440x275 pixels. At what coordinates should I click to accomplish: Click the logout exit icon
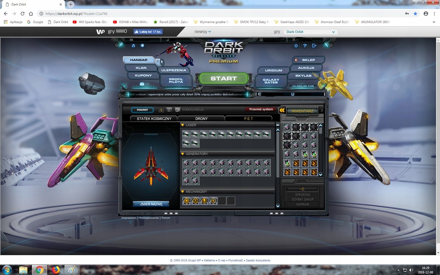(314, 46)
